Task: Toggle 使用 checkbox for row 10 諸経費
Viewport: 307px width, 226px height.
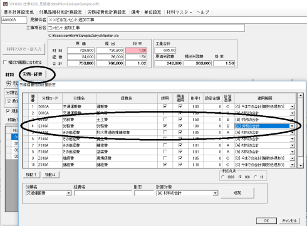Action: 165,165
